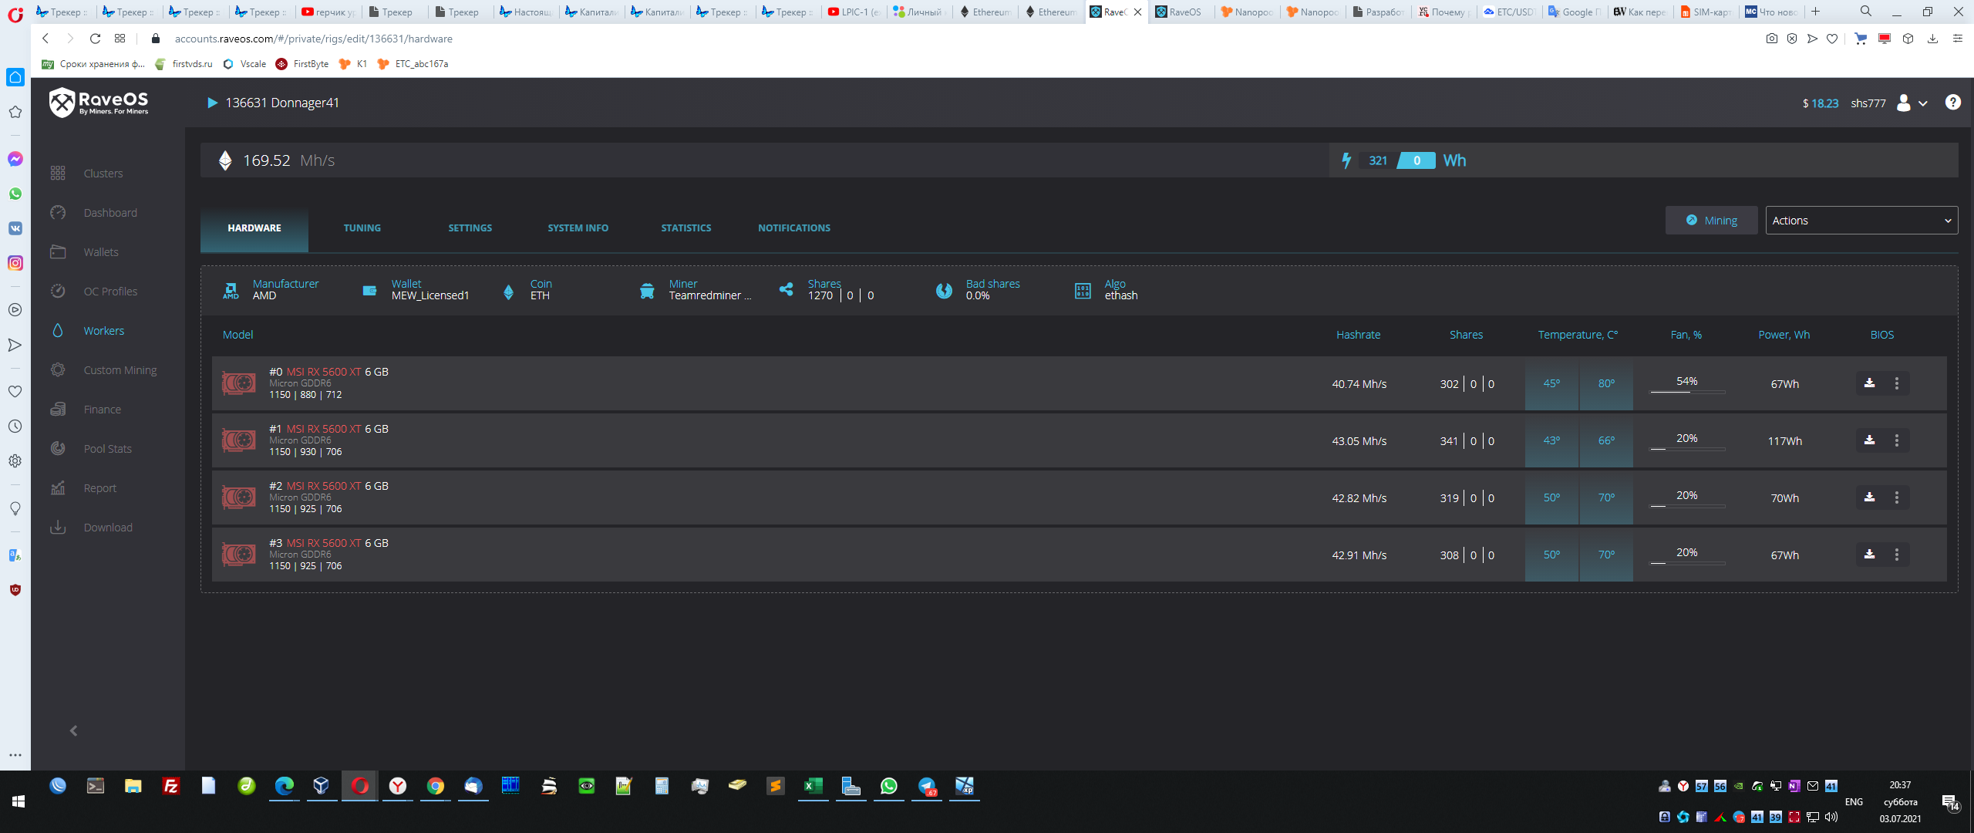Image resolution: width=1974 pixels, height=833 pixels.
Task: Click the Dashboard gauge icon
Action: (58, 213)
